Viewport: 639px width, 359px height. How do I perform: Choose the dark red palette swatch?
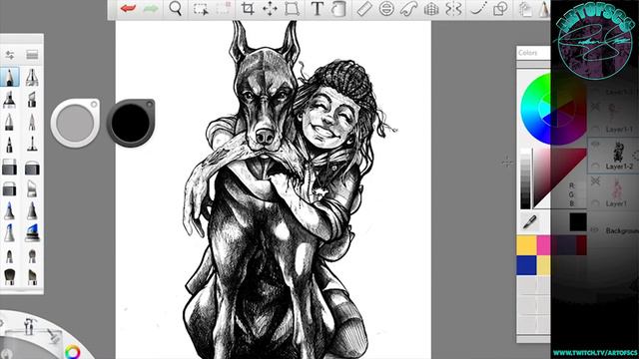pos(581,245)
